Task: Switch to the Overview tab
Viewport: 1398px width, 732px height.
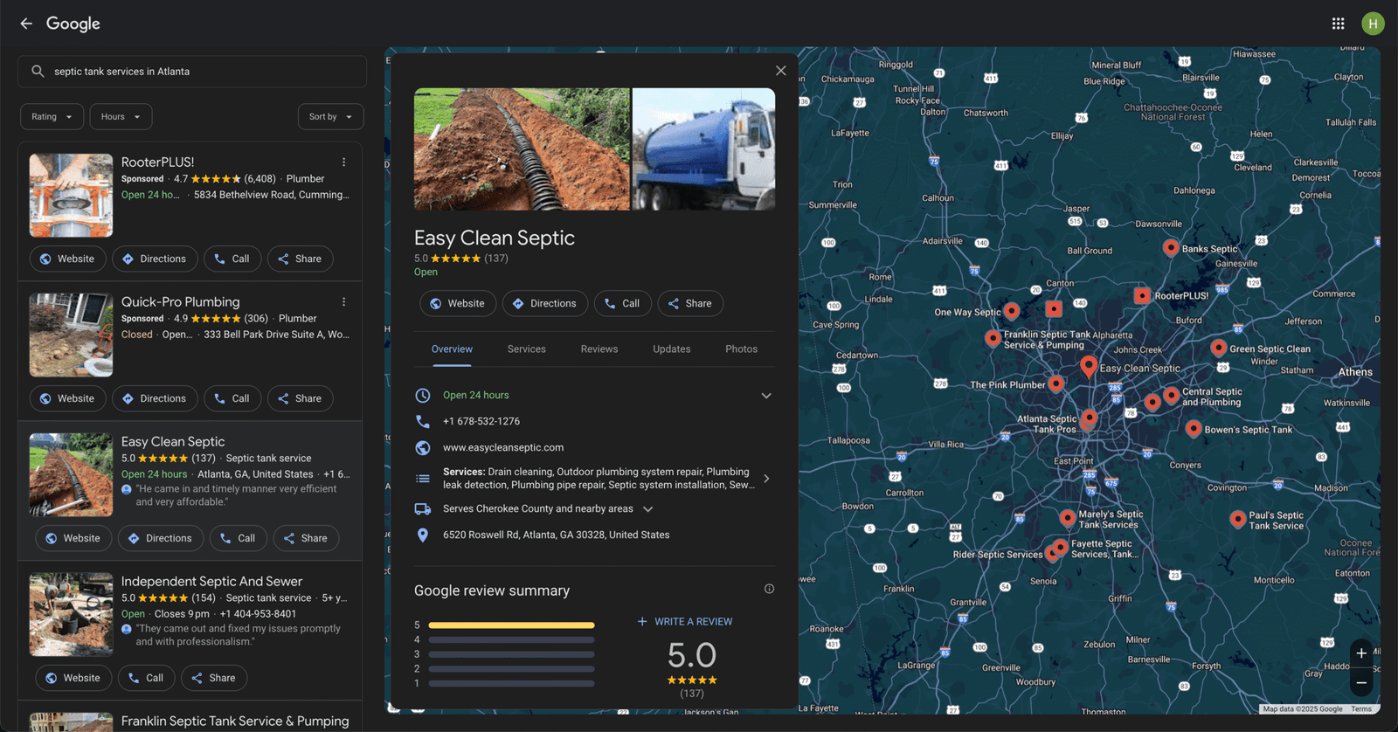Action: point(452,349)
